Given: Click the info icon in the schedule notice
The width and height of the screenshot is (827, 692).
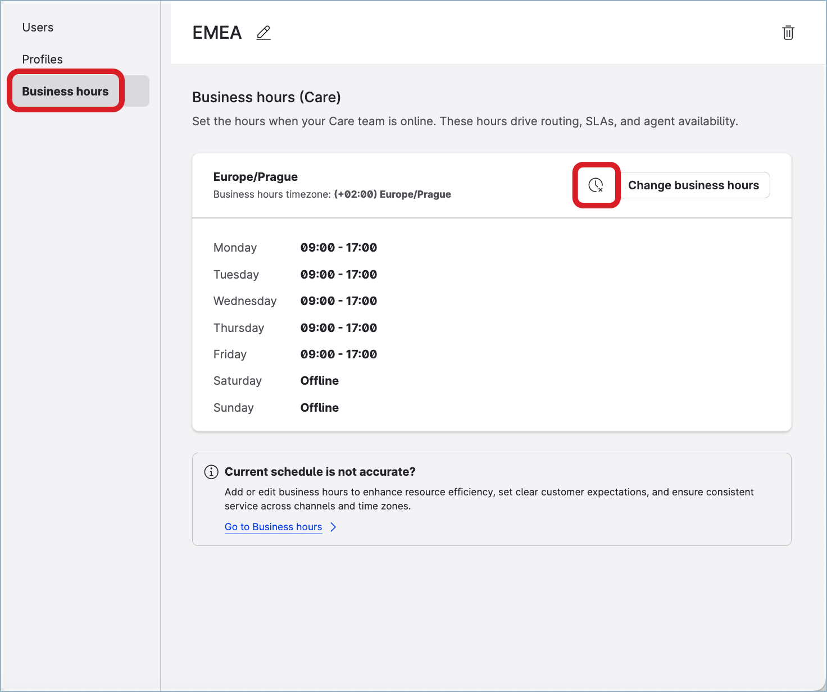Looking at the screenshot, I should pyautogui.click(x=211, y=472).
